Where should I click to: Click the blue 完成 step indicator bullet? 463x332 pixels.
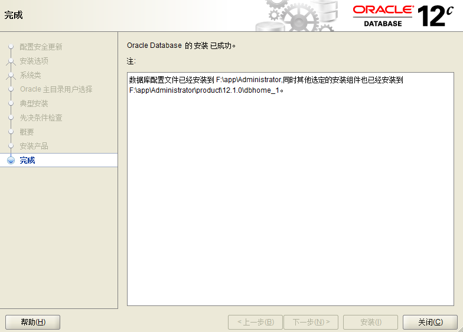11,160
